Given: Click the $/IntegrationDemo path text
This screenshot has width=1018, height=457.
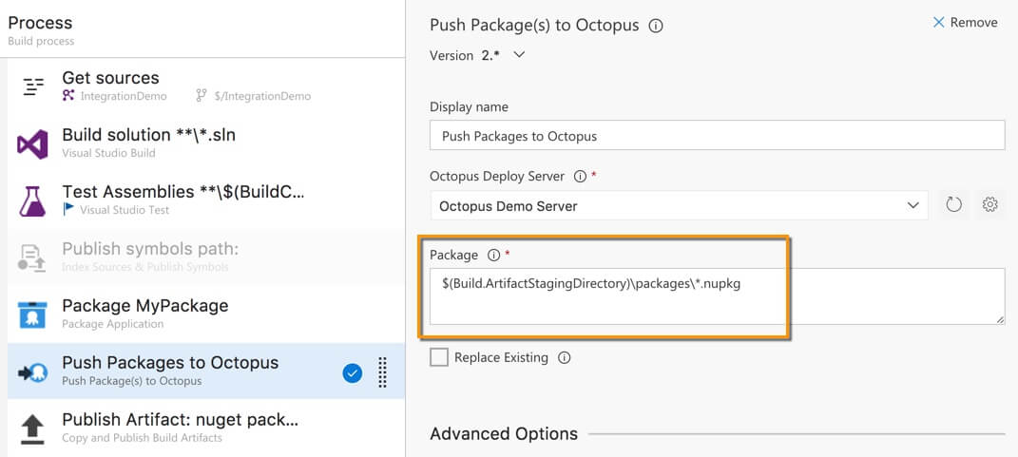Looking at the screenshot, I should [262, 96].
